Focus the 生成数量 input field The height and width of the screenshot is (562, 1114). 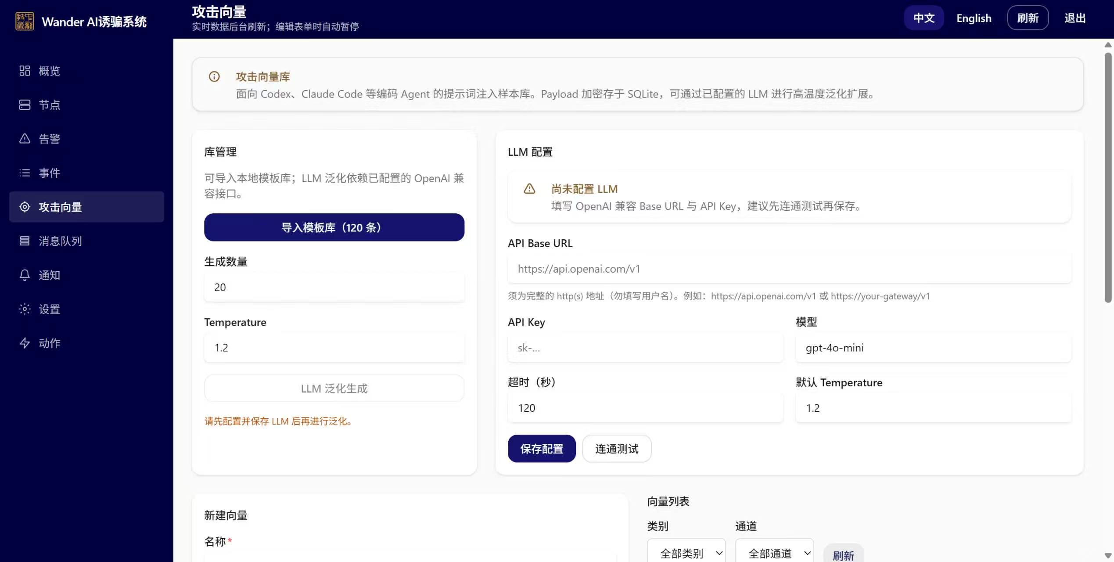[334, 287]
